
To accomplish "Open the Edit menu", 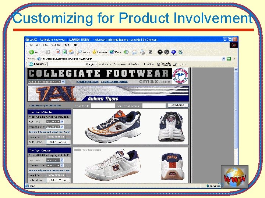I will click(x=38, y=45).
